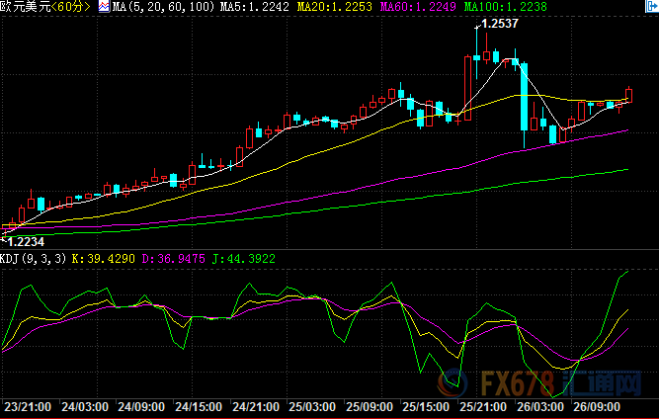The width and height of the screenshot is (659, 419).
Task: Click the D:36.9475 value
Action: click(173, 258)
